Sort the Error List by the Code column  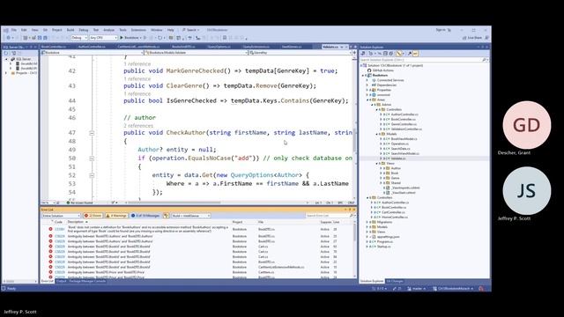(x=58, y=222)
